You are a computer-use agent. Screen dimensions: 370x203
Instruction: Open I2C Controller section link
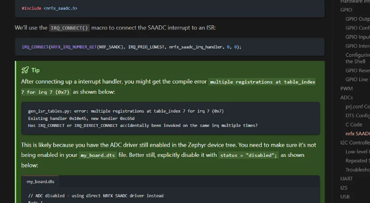click(355, 143)
